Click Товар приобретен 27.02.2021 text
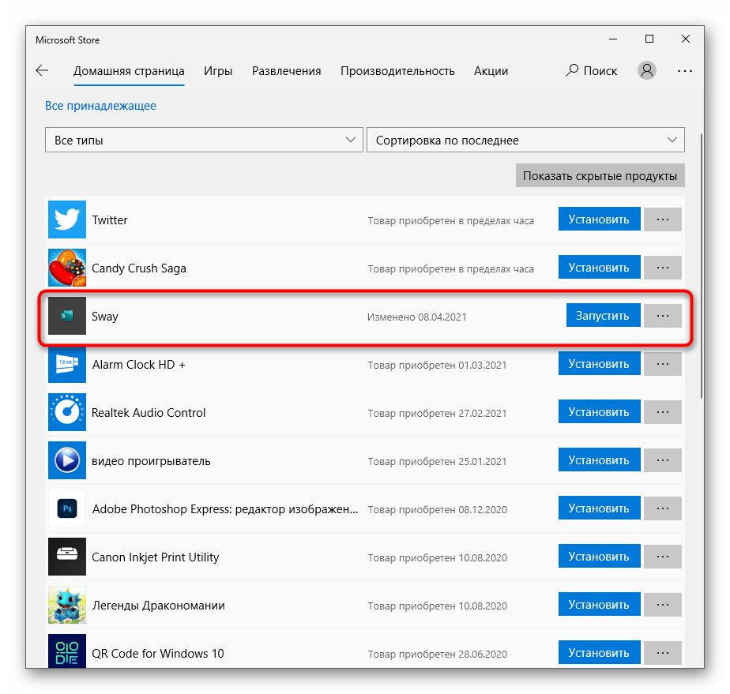The width and height of the screenshot is (730, 694). pyautogui.click(x=437, y=414)
